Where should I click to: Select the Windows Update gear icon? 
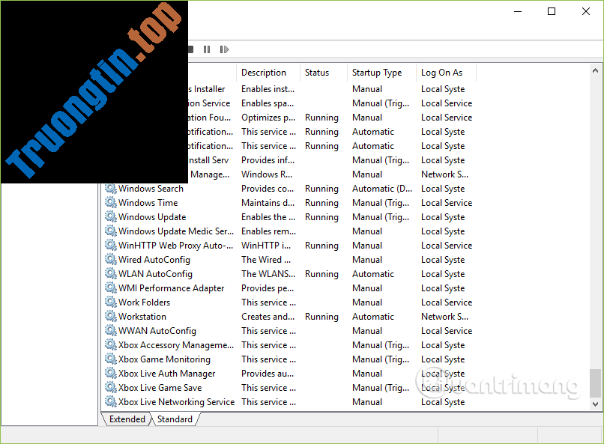click(111, 217)
